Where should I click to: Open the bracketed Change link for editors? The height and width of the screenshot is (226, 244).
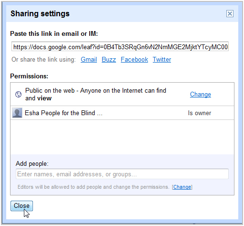point(182,187)
